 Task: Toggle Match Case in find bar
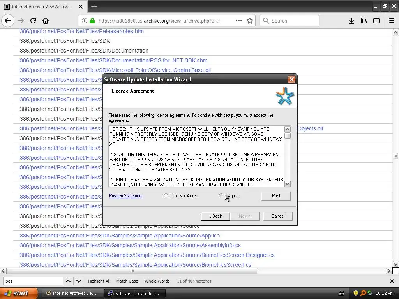pos(127,281)
